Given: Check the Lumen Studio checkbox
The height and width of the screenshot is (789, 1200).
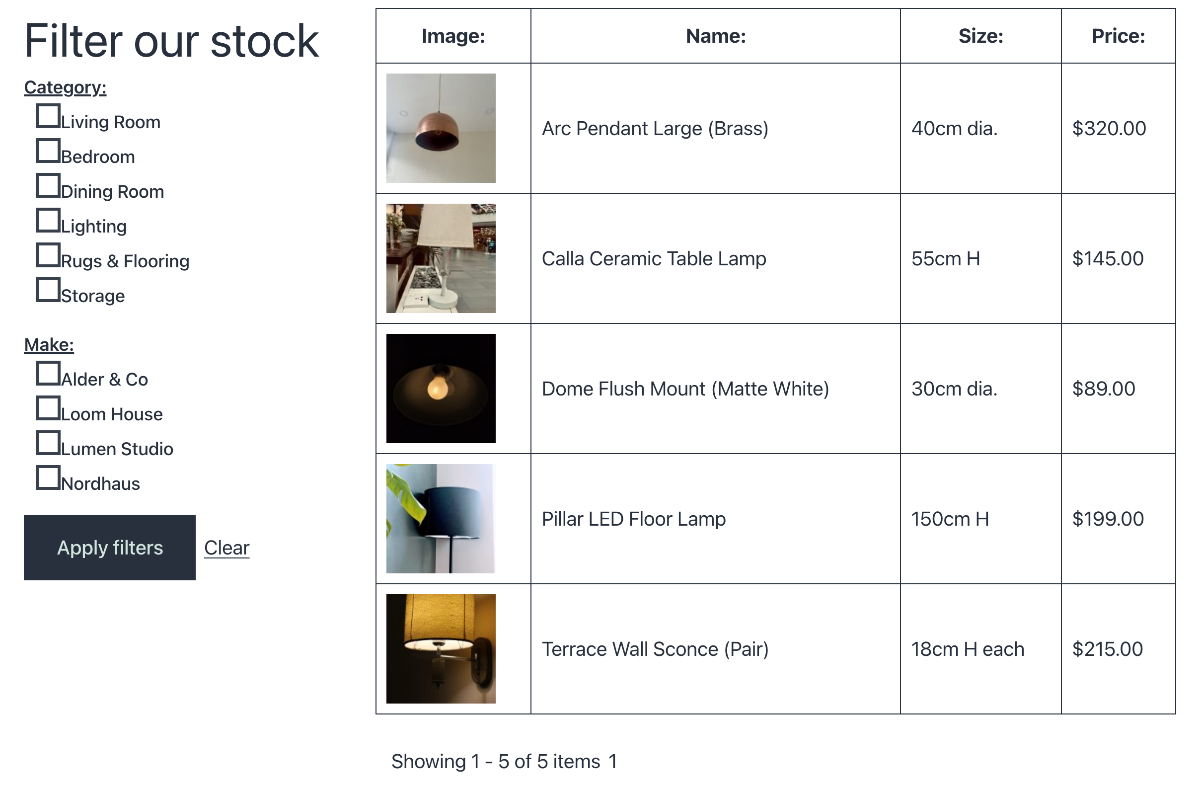Looking at the screenshot, I should click(48, 443).
